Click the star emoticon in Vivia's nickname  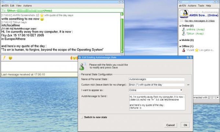pos(197,50)
